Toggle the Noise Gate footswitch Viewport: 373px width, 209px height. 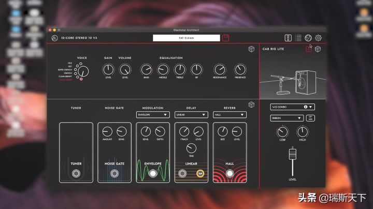tap(114, 174)
